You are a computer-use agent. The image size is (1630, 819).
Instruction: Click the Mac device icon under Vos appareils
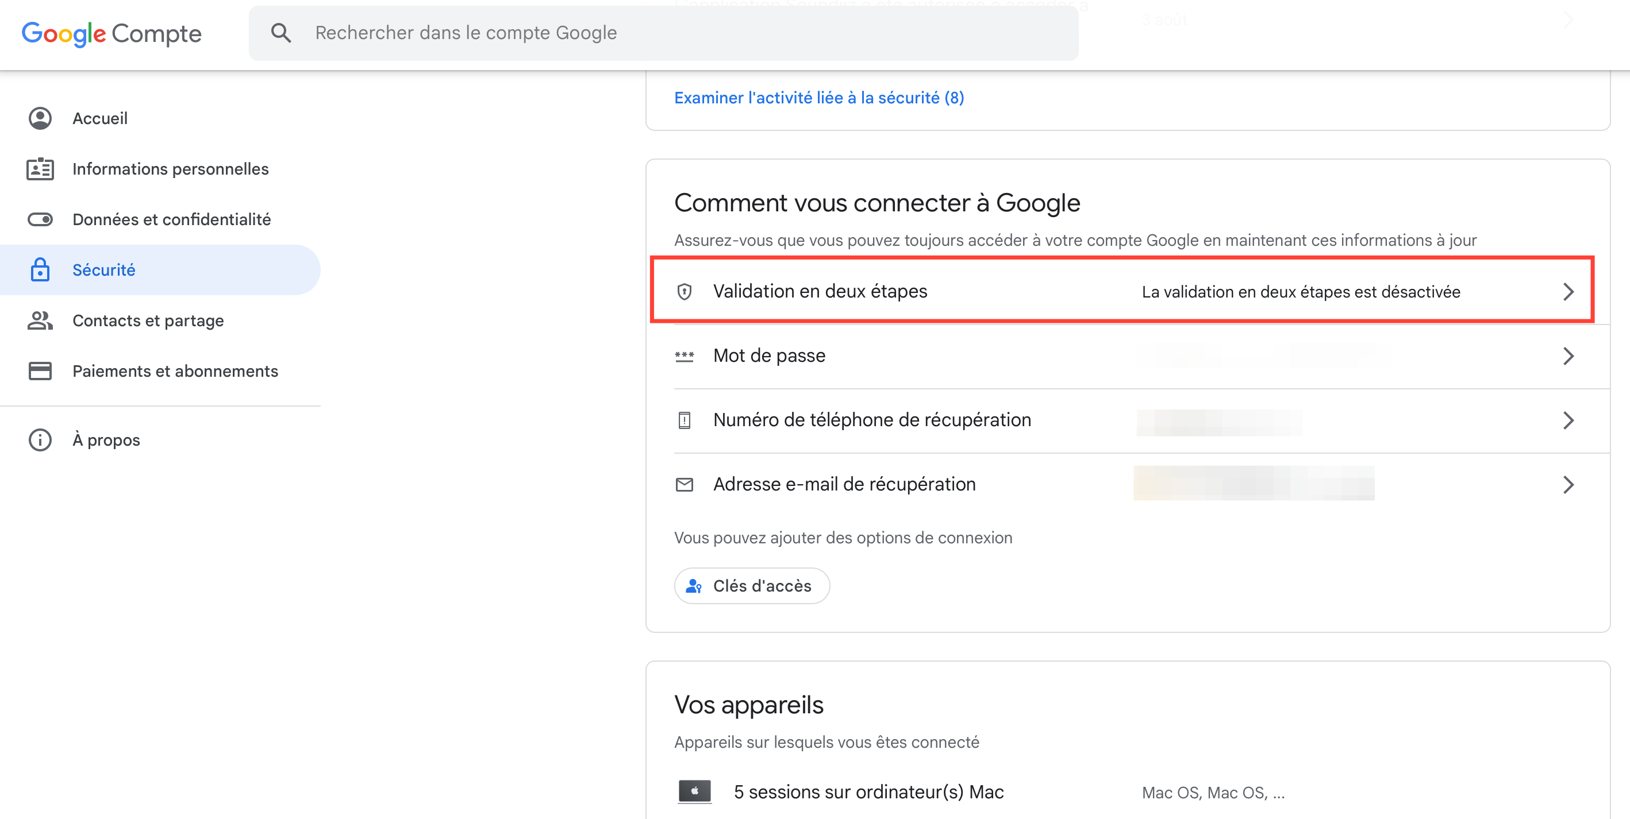click(694, 791)
